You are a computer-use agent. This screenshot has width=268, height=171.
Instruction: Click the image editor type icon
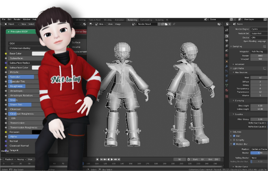pos(91,24)
